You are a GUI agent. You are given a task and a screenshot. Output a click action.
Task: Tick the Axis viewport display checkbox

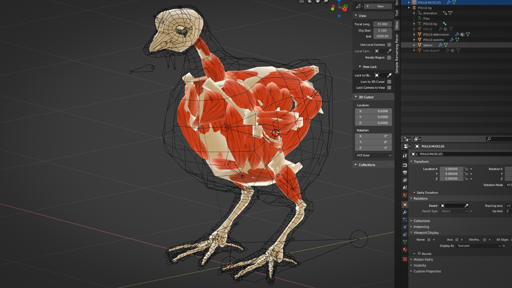[x=457, y=239]
